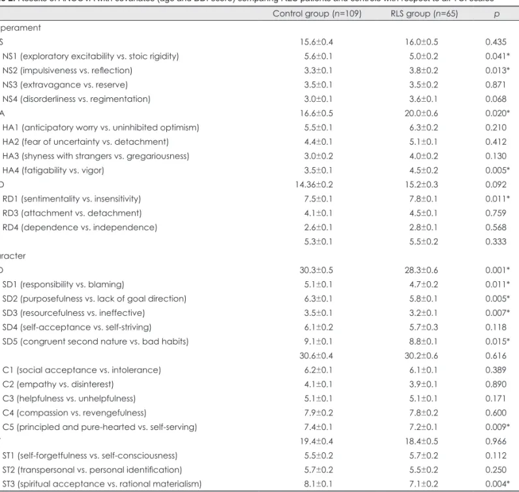Click row label 'C4 (compassion vs. revengefulness)'
Image resolution: width=519 pixels, height=492 pixels.
point(74,412)
